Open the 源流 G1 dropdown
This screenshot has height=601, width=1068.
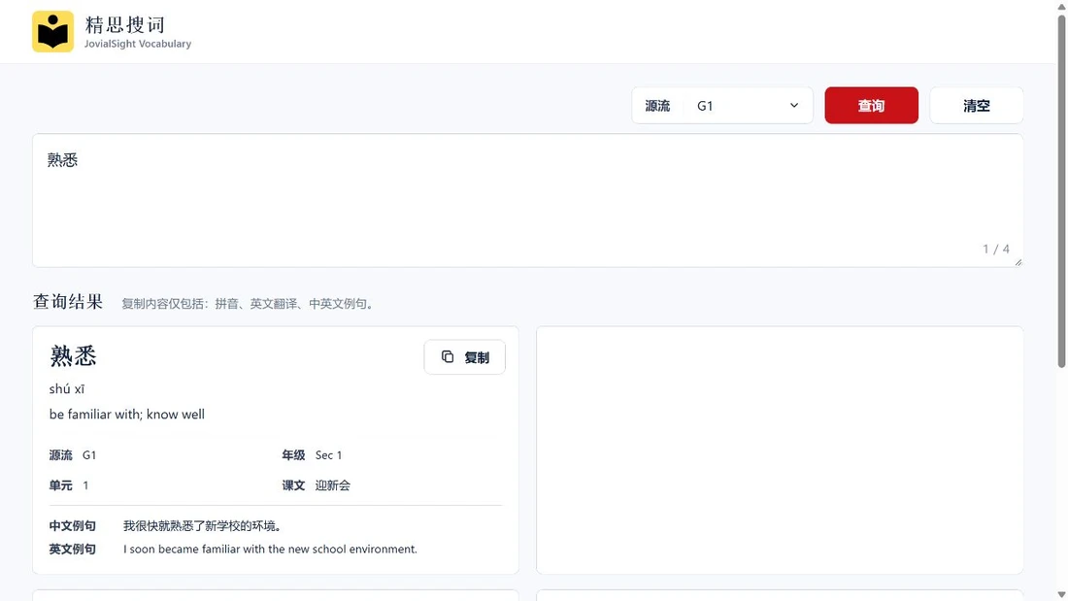click(722, 106)
